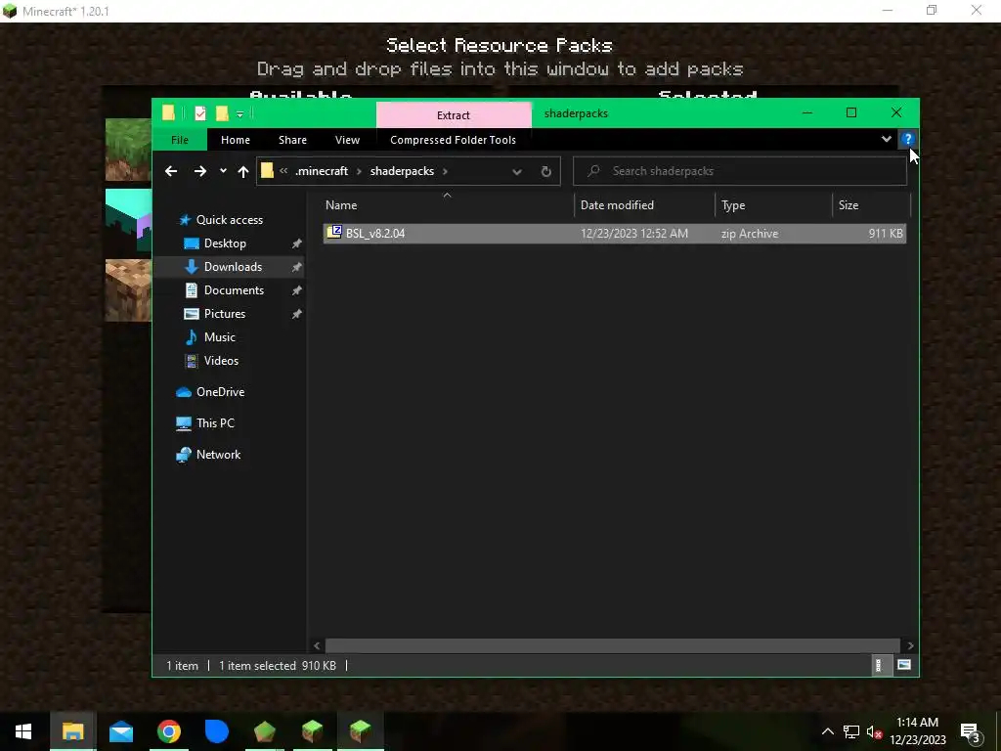Open the Recent locations dropdown arrow
1001x751 pixels.
click(223, 171)
